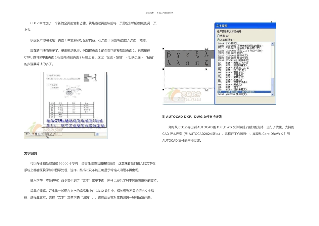Click the encoding list scroll-up arrow

click(272, 44)
